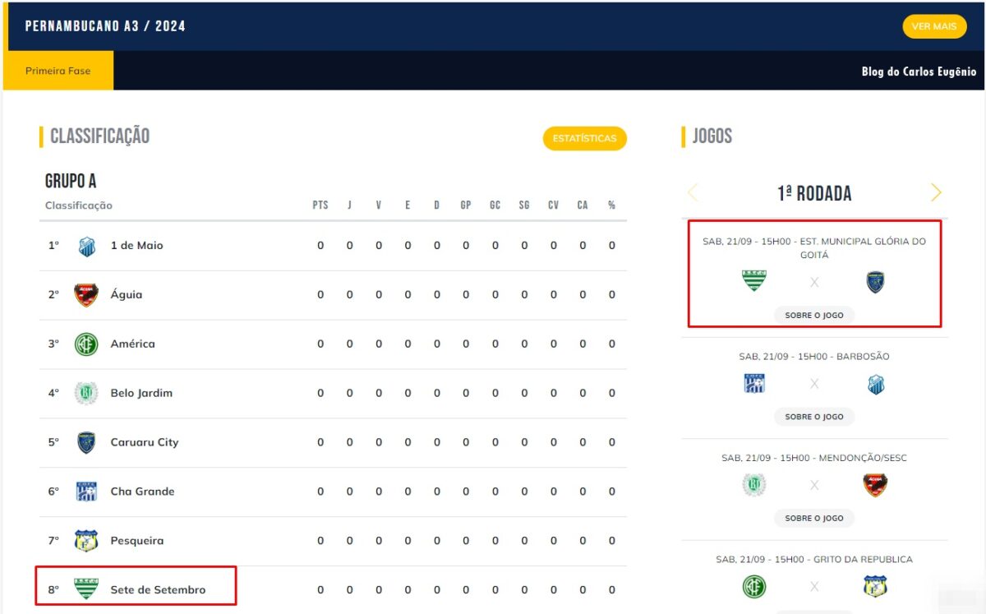Screen dimensions: 986x614
Task: Click the PTS column header
Action: coord(320,205)
